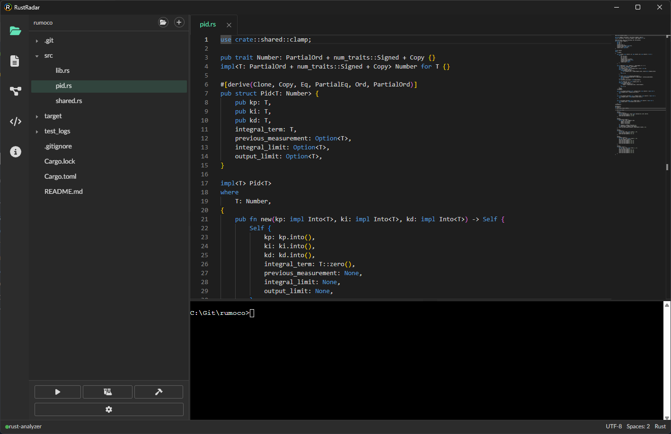Viewport: 671px width, 434px height.
Task: Click the terminal prompt input area
Action: [252, 313]
